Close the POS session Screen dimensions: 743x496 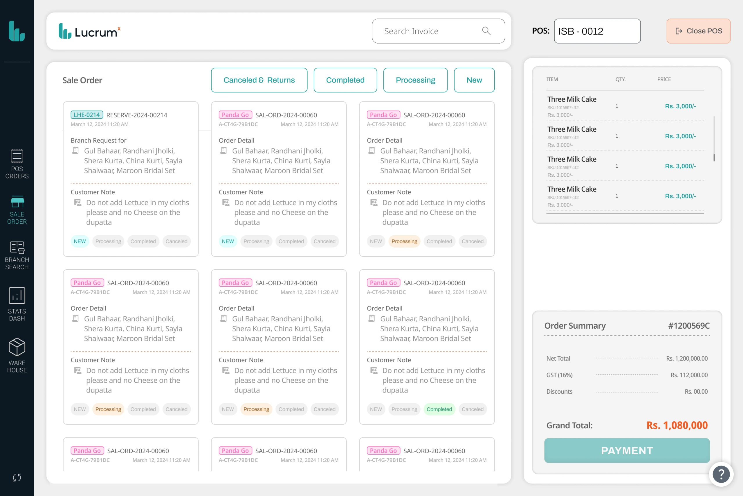(x=698, y=31)
